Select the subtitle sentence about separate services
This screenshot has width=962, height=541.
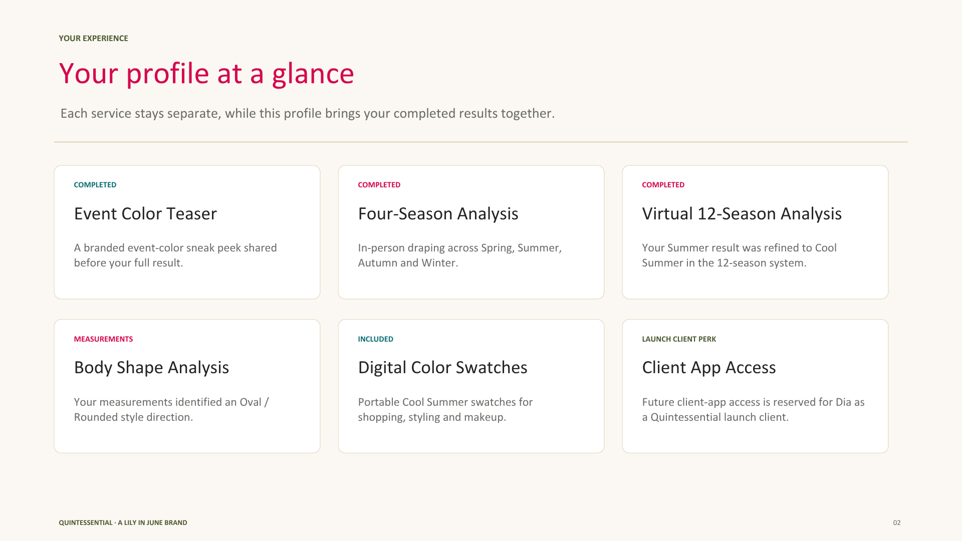coord(308,114)
